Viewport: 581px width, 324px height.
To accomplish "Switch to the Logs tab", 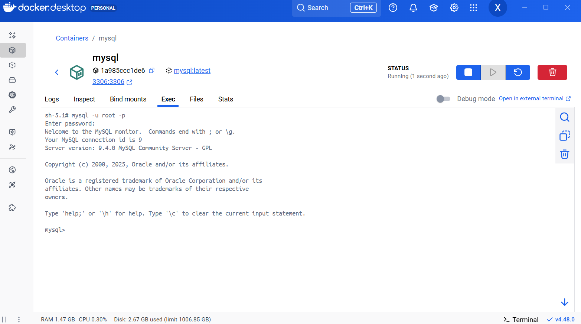I will coord(52,99).
